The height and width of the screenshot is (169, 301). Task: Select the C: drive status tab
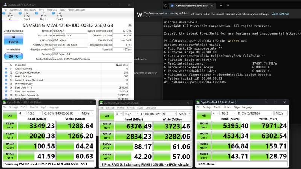click(x=11, y=16)
